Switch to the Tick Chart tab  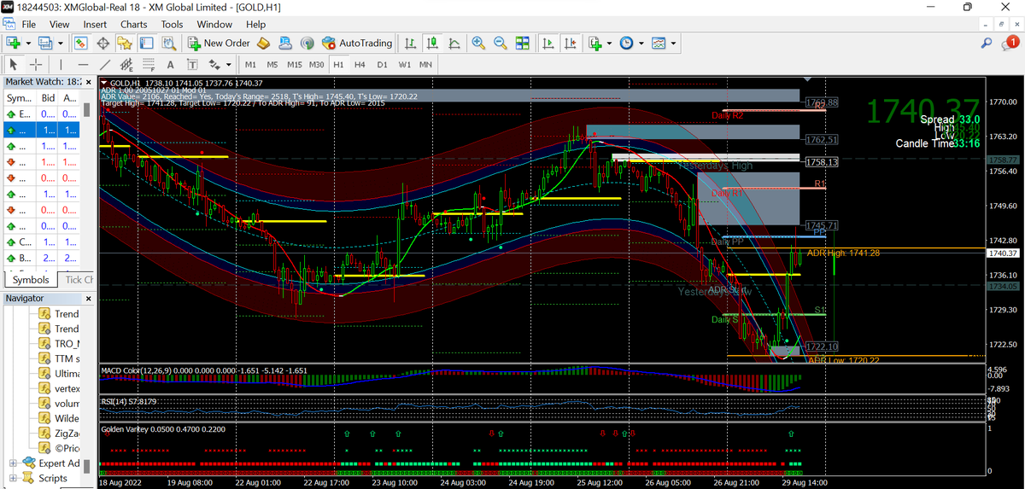click(x=79, y=280)
